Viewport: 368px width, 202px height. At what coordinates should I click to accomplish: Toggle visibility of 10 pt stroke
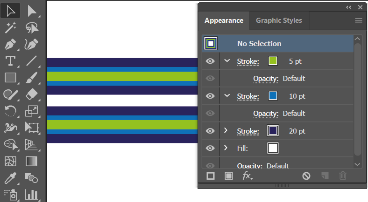(210, 96)
